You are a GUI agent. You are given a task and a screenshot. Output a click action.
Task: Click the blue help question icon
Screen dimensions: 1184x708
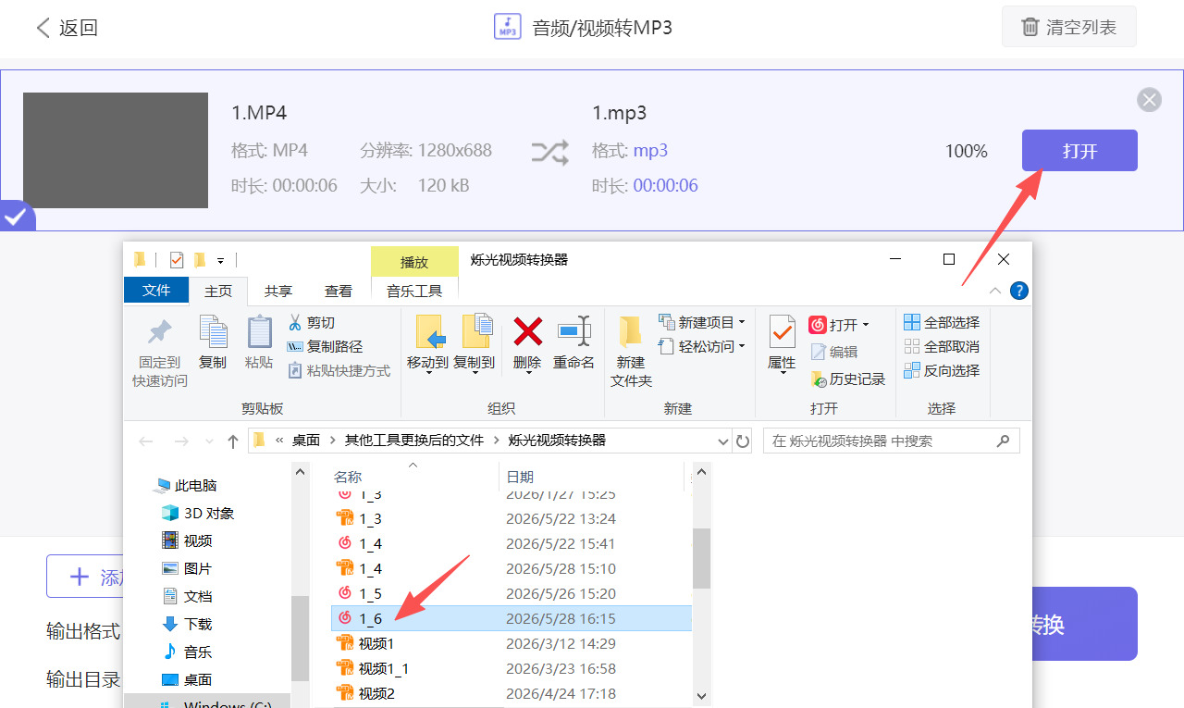pyautogui.click(x=1018, y=291)
